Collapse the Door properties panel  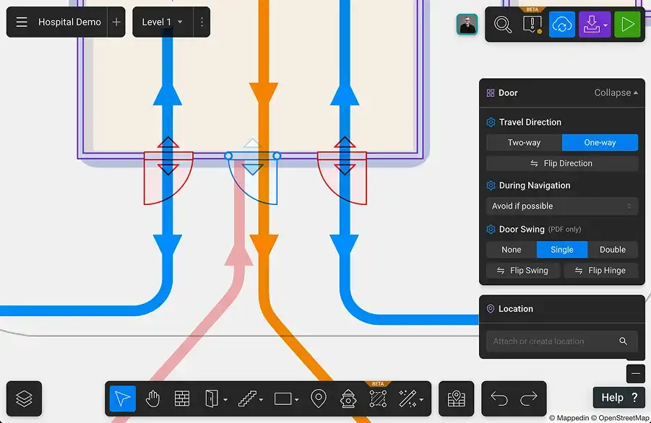point(616,93)
